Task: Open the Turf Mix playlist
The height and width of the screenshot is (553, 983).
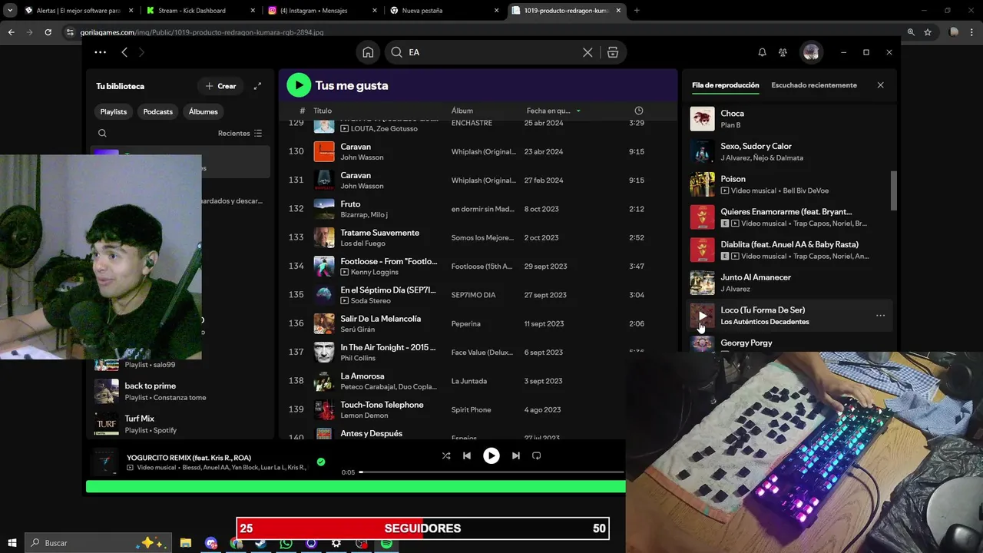Action: click(180, 424)
